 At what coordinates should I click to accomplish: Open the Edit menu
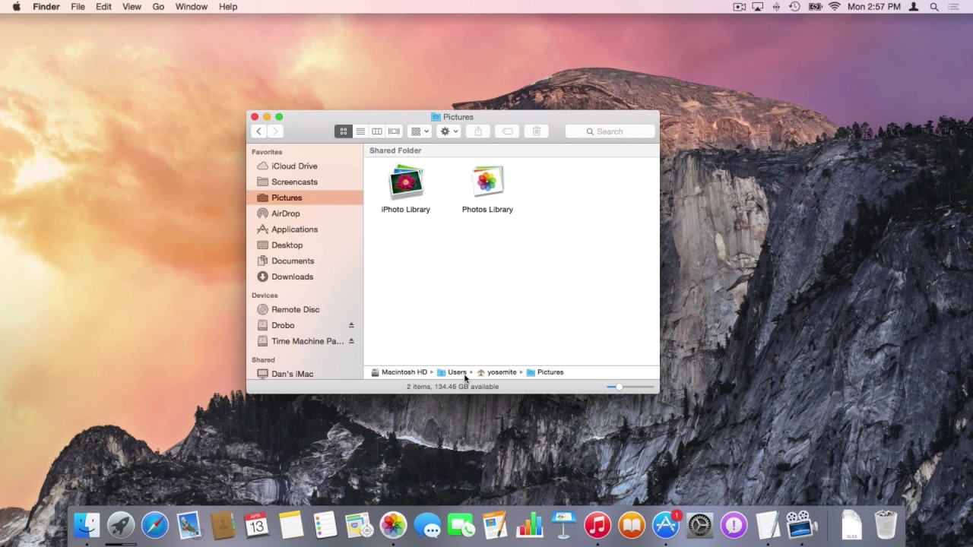click(x=103, y=7)
